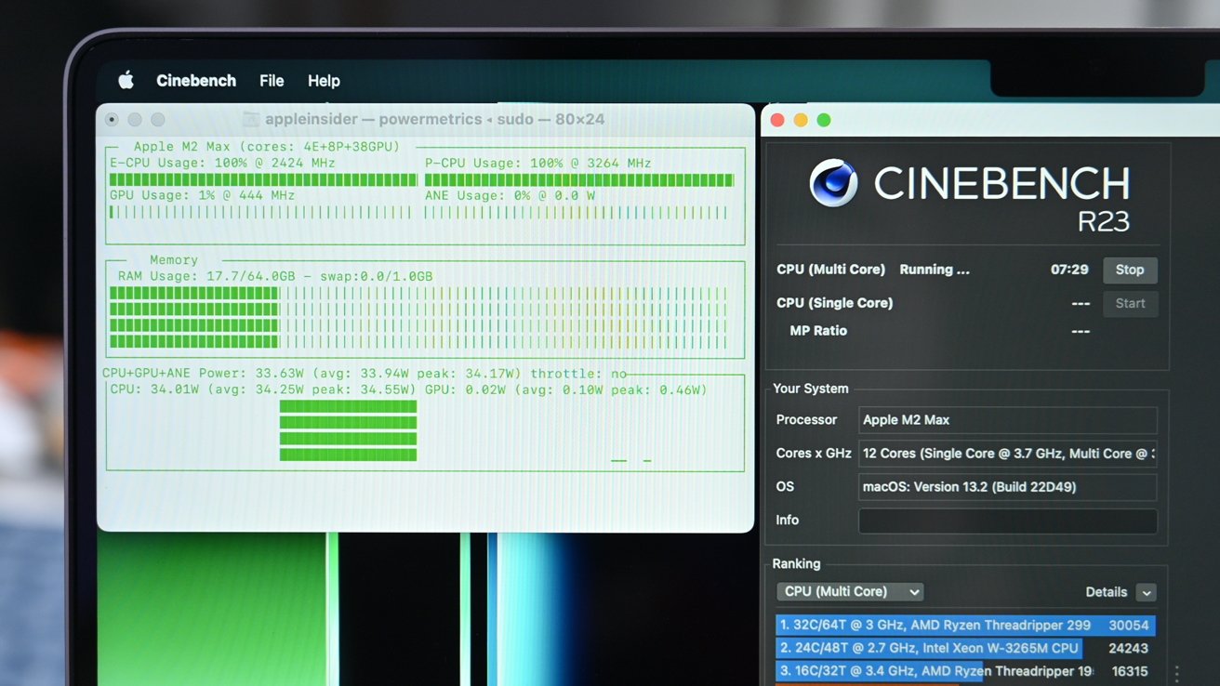
Task: Click the 'Running ...' status text
Action: [935, 270]
